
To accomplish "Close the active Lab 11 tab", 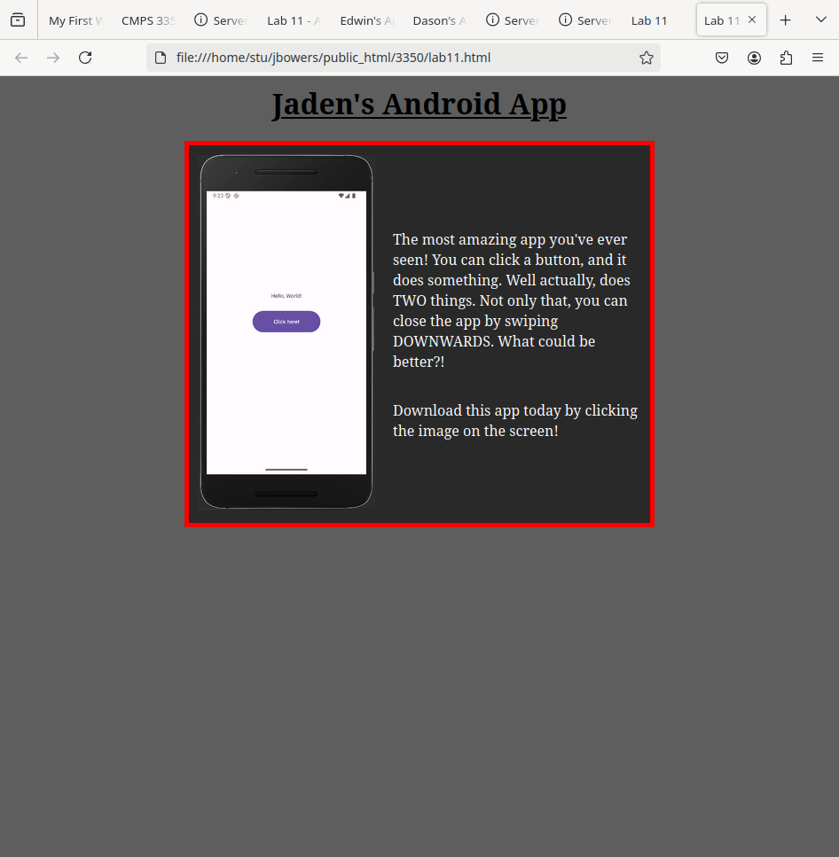I will coord(752,19).
